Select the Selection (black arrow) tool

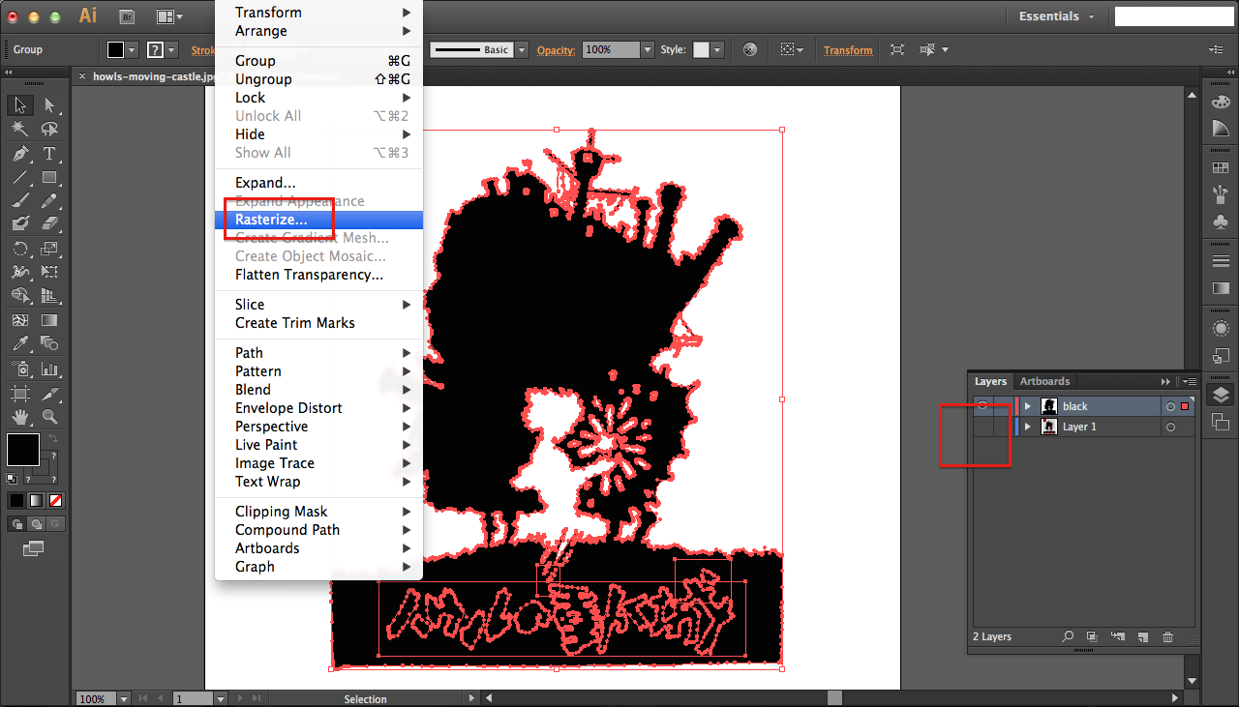click(x=19, y=105)
